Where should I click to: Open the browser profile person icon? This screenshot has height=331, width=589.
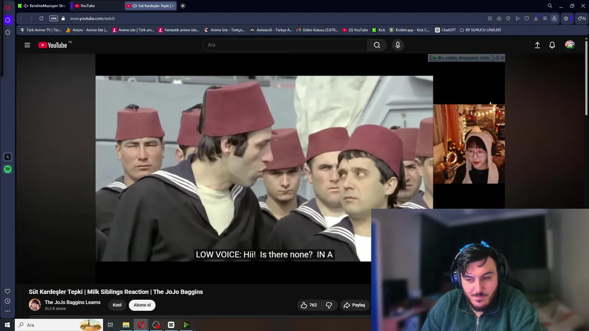tap(554, 18)
